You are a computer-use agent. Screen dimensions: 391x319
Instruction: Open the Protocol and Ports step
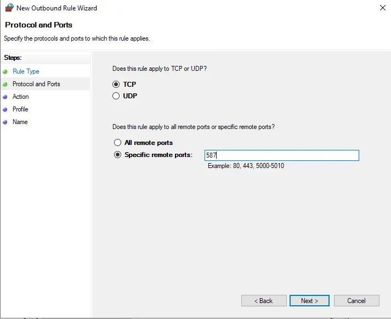pyautogui.click(x=36, y=84)
